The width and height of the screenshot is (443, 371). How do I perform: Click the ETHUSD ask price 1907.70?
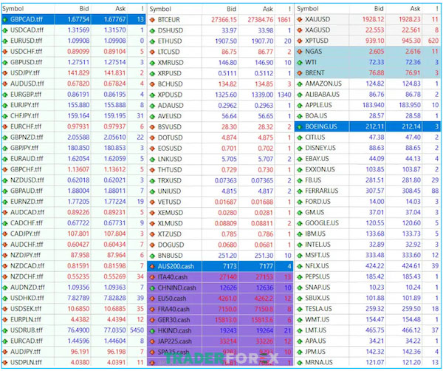(262, 41)
